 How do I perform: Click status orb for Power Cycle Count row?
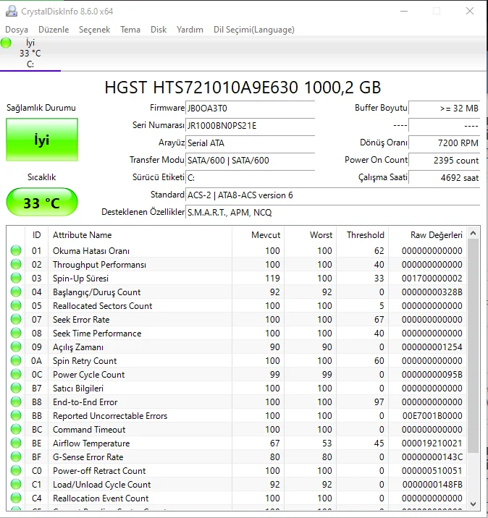pos(16,374)
